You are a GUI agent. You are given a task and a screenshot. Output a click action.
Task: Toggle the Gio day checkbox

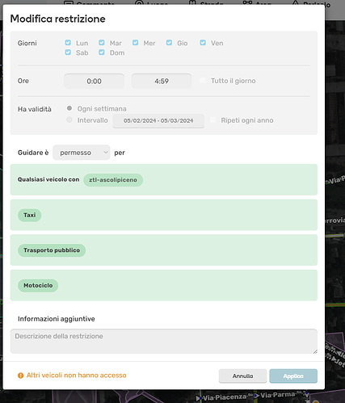(x=169, y=43)
